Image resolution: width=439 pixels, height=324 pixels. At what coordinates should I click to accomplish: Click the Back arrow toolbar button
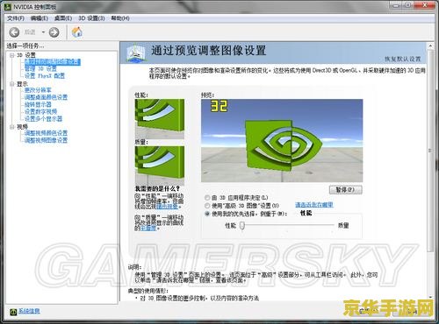click(14, 32)
